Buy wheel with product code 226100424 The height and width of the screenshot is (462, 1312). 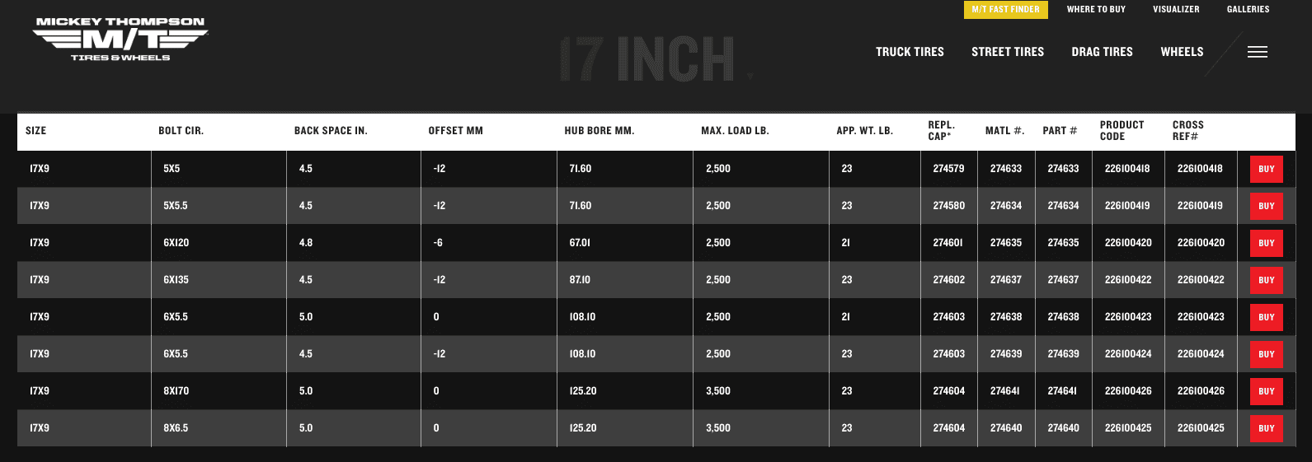pyautogui.click(x=1266, y=354)
